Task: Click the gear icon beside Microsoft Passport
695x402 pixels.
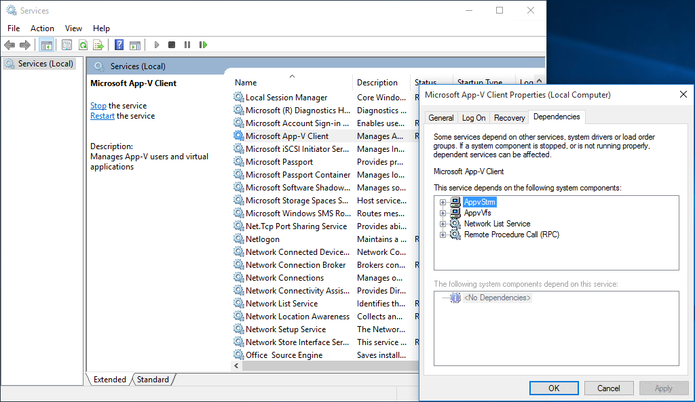Action: point(239,161)
